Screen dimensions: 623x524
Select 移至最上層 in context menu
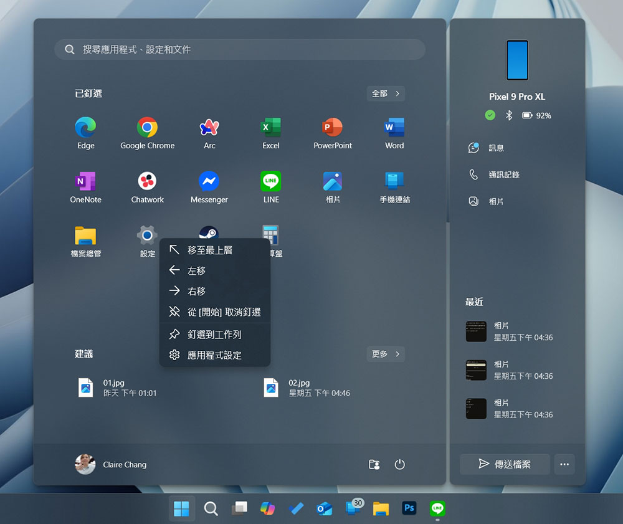point(215,250)
